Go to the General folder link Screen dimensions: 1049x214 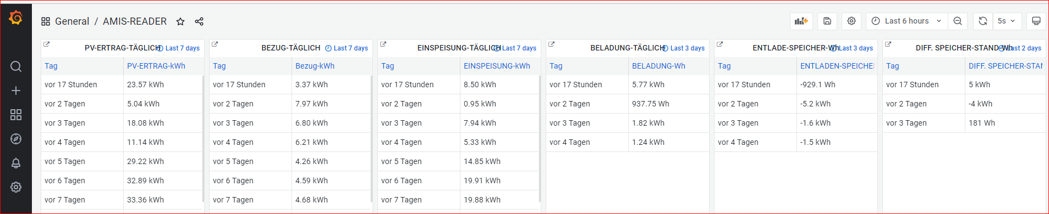pyautogui.click(x=72, y=21)
